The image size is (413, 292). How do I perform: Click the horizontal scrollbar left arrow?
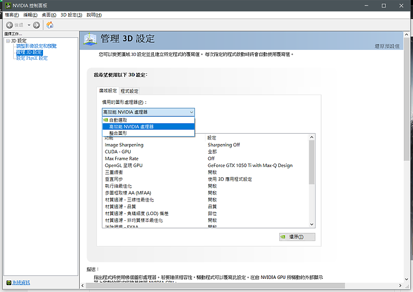pyautogui.click(x=83, y=286)
